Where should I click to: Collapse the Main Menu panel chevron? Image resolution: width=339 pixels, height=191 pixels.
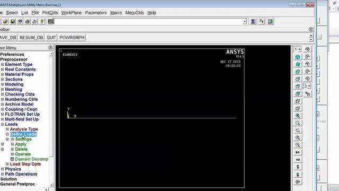click(x=50, y=48)
